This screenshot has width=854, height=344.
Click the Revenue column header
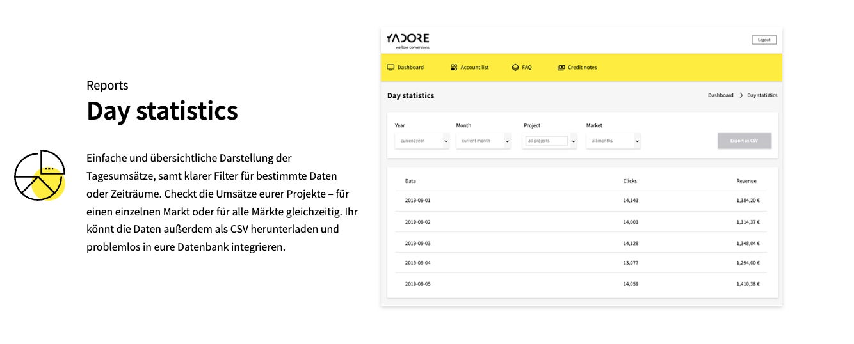[746, 181]
